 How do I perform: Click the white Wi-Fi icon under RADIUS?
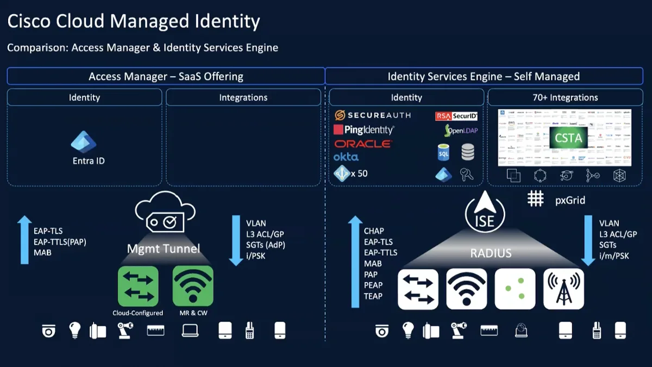tap(466, 289)
